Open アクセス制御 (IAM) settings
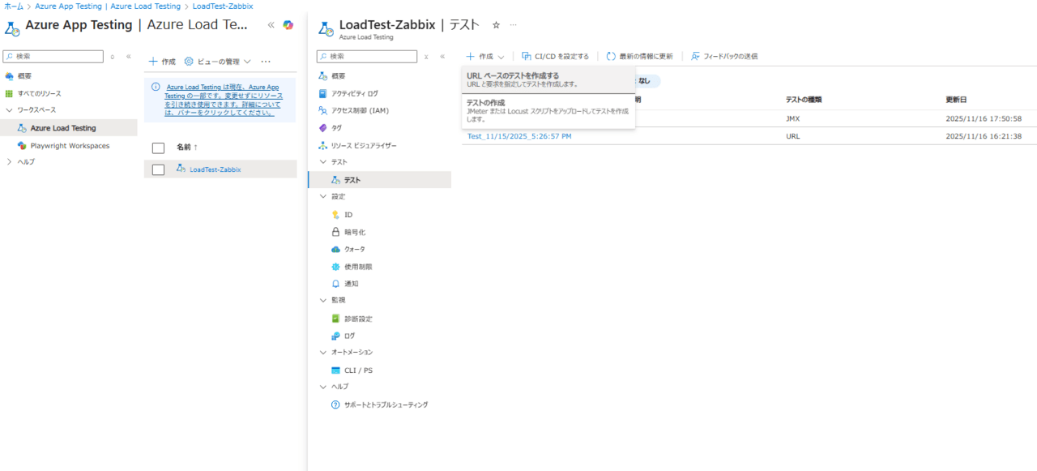 [x=358, y=110]
